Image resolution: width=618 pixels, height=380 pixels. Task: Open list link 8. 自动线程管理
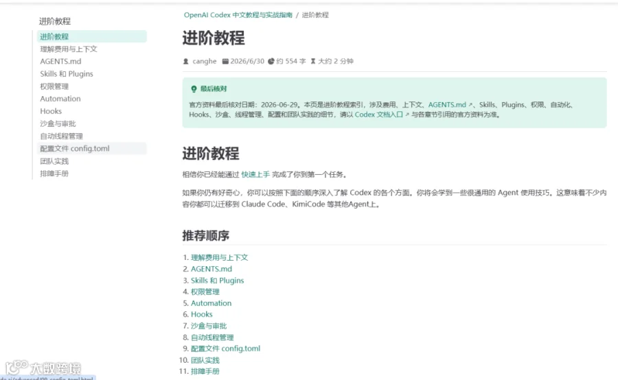click(x=212, y=337)
